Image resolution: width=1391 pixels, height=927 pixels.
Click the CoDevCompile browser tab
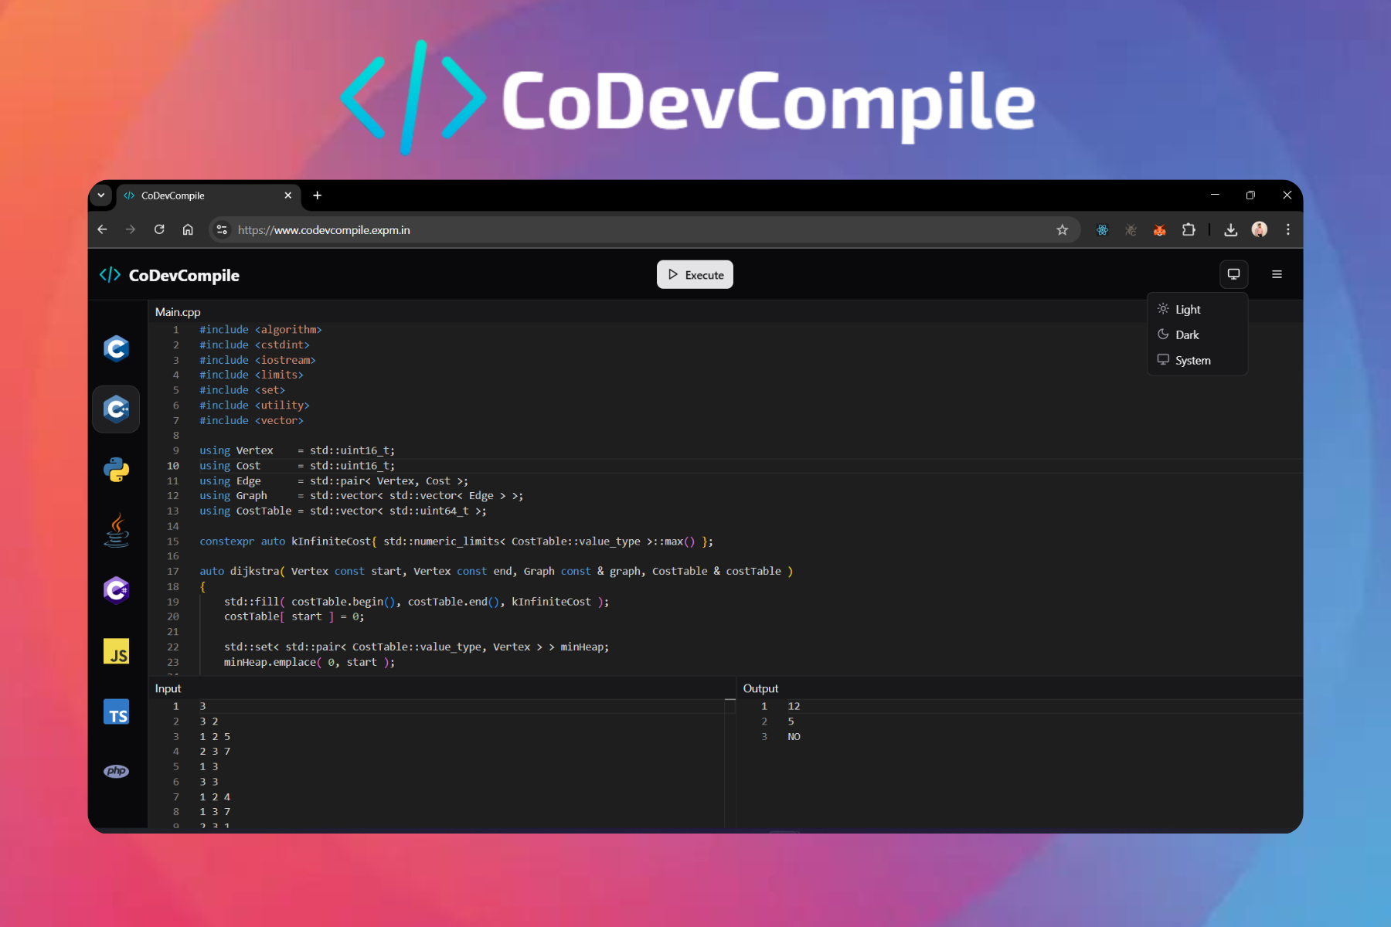pos(201,195)
